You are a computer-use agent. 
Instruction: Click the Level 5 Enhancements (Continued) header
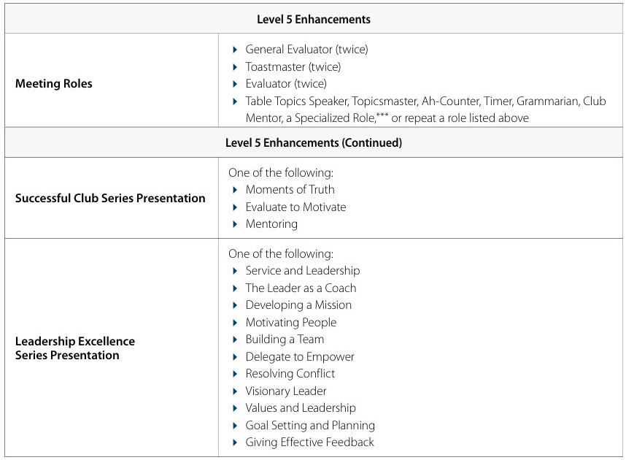[314, 143]
